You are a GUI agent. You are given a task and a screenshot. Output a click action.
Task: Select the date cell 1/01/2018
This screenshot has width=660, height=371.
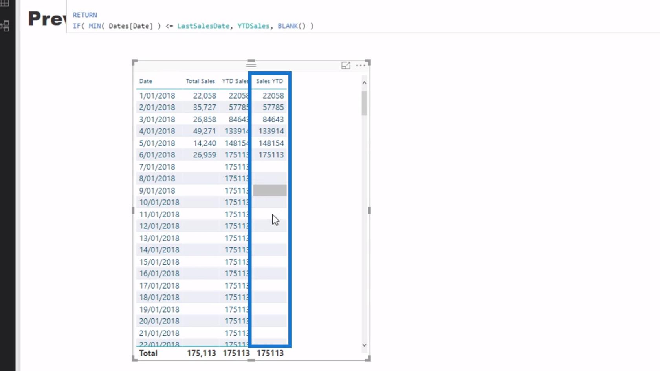pyautogui.click(x=157, y=96)
